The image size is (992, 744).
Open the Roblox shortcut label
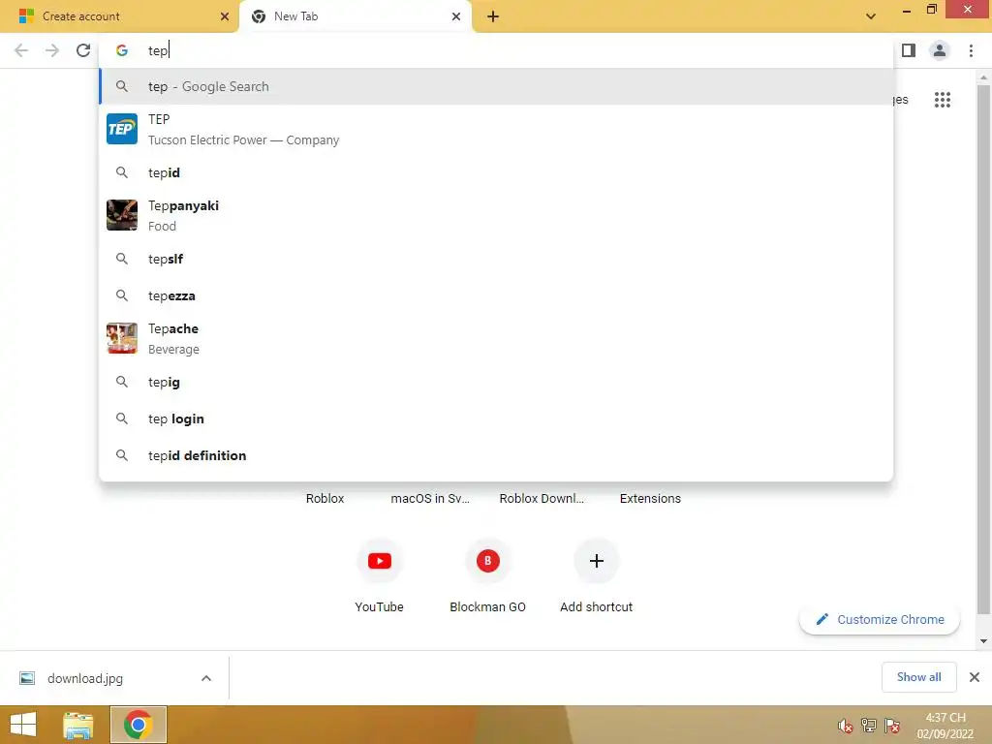tap(325, 499)
